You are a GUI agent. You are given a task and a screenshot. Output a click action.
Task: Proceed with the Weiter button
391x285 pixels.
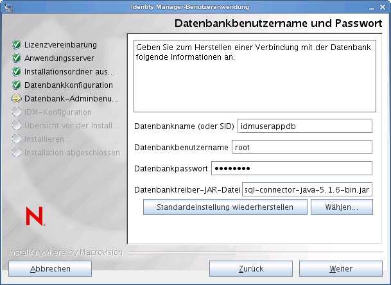341,269
